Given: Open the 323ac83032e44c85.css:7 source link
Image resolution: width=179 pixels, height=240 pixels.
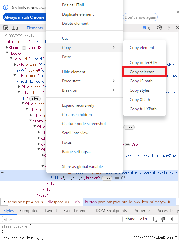Looking at the screenshot, I should [x=155, y=238].
